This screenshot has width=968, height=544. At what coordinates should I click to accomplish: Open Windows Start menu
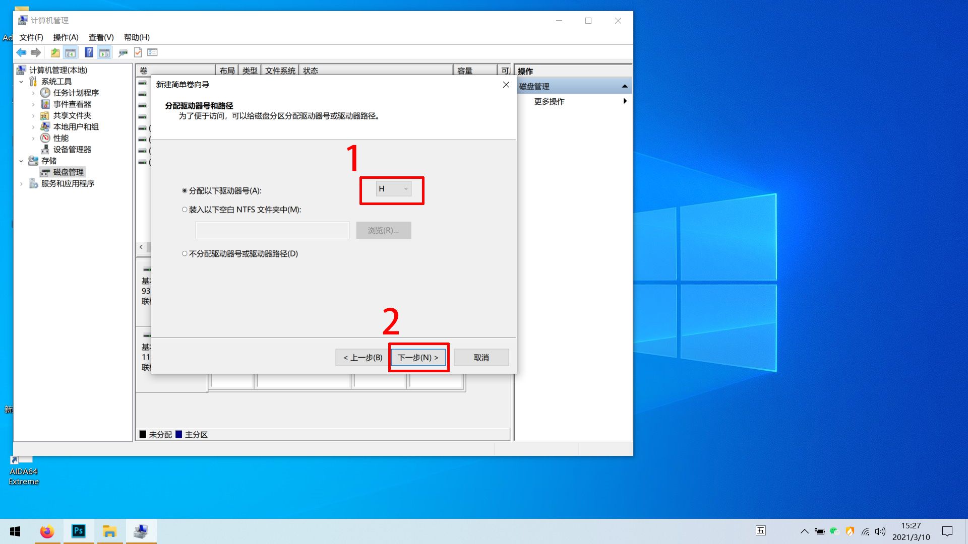pos(15,531)
